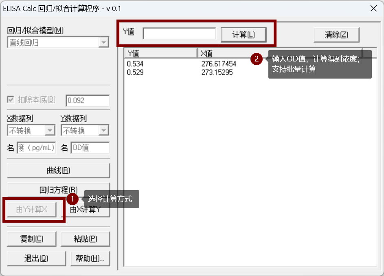
Task: Click inside the Y值 input box
Action: pos(179,33)
